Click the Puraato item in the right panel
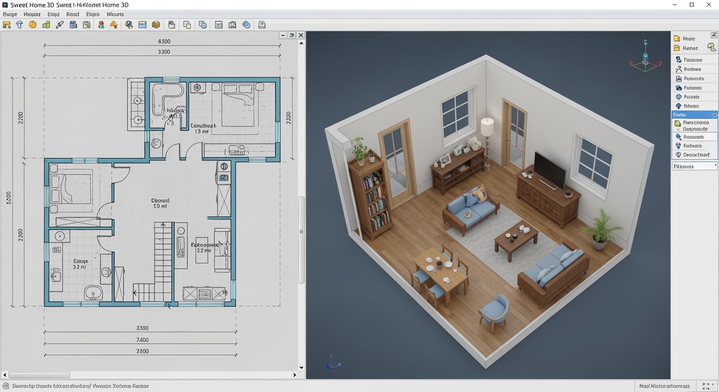719x392 pixels. 694,96
